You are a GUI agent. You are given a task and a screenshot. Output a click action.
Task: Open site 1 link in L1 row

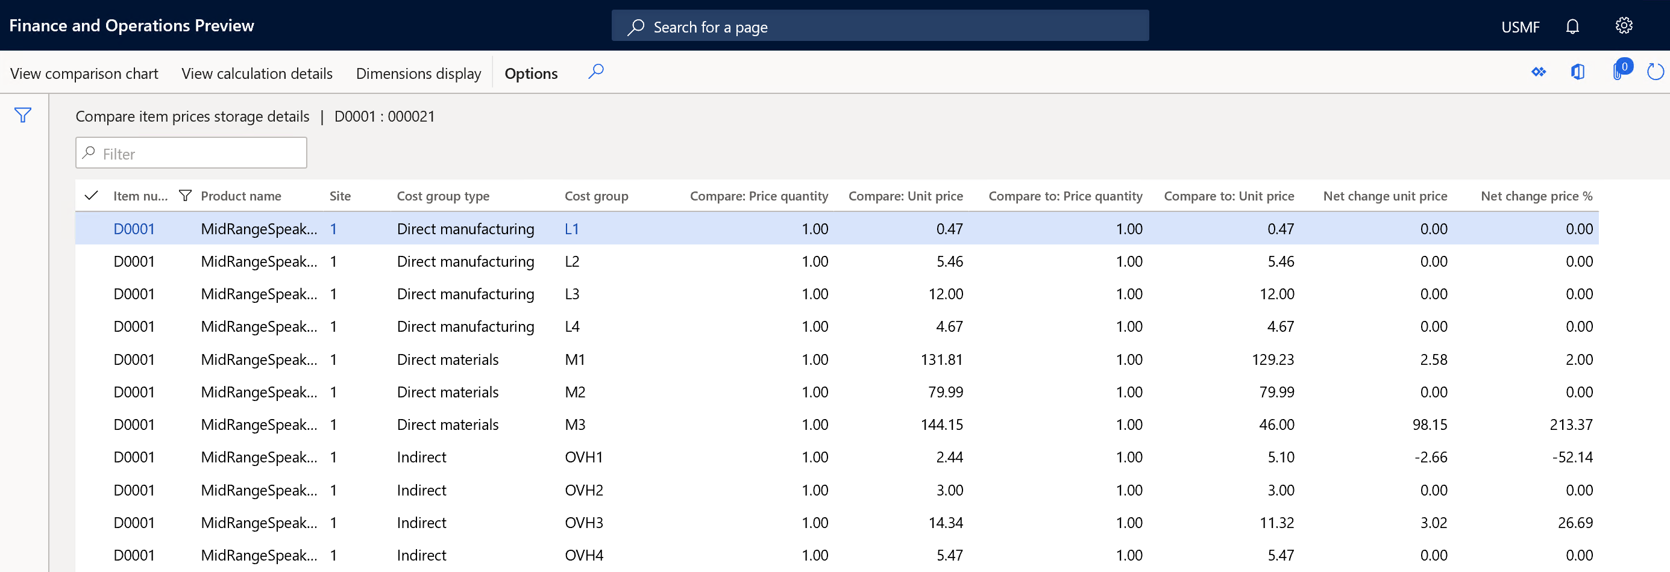click(333, 229)
